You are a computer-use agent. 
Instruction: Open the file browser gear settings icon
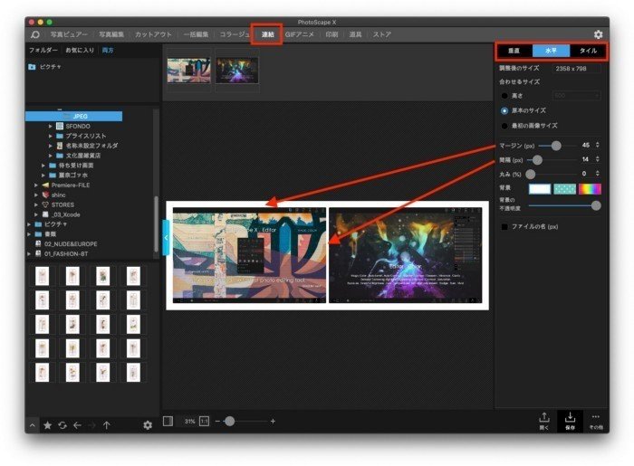148,425
